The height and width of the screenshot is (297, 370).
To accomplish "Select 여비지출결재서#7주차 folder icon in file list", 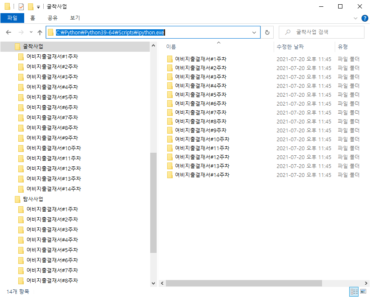I will pyautogui.click(x=170, y=112).
